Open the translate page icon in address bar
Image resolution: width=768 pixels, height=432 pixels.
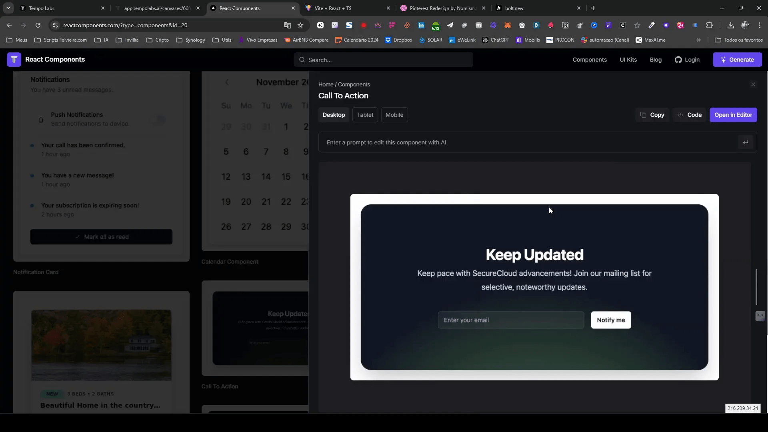[287, 25]
